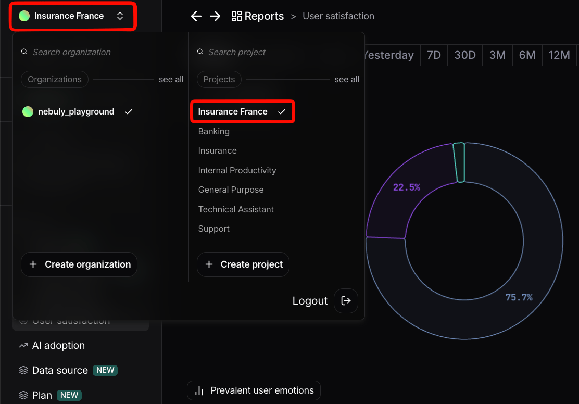
Task: See all projects
Action: click(347, 80)
